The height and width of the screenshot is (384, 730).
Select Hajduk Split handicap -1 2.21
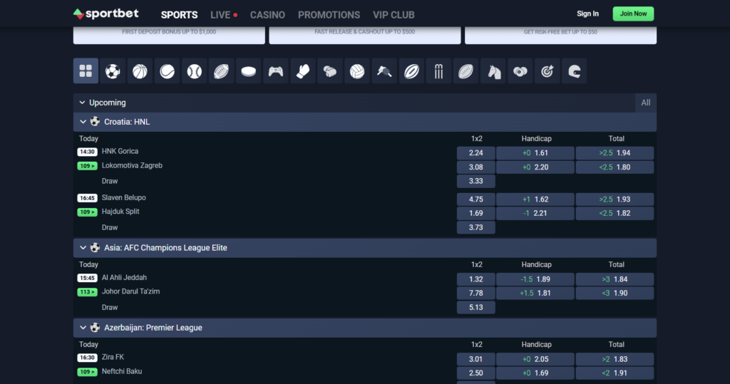click(x=535, y=213)
